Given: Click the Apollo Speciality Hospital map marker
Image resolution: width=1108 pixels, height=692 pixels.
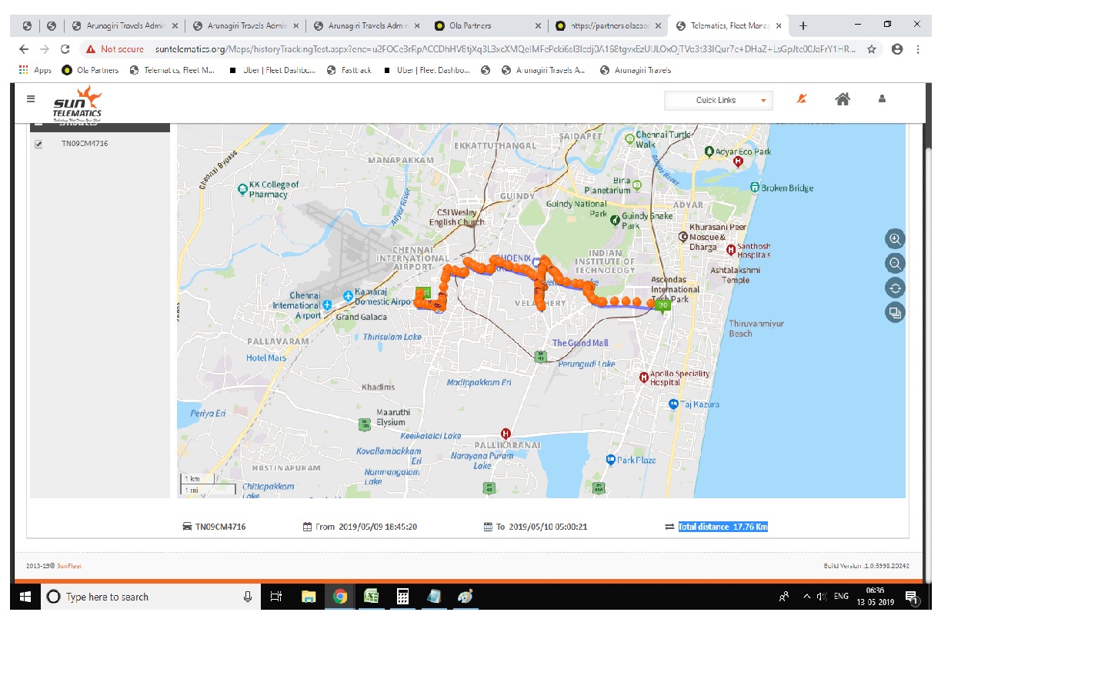Looking at the screenshot, I should pyautogui.click(x=643, y=378).
